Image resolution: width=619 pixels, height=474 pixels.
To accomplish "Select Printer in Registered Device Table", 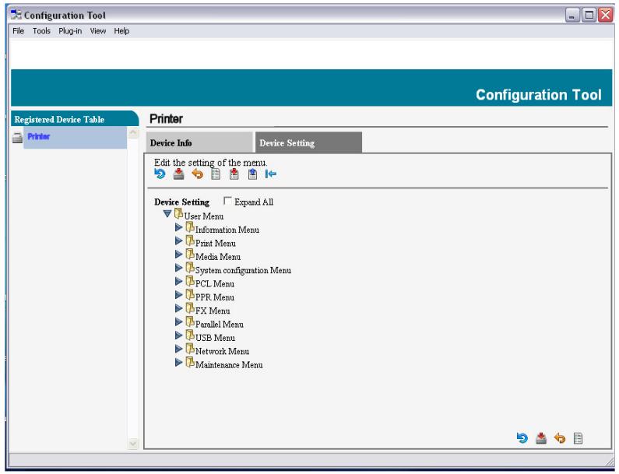I will [x=38, y=137].
